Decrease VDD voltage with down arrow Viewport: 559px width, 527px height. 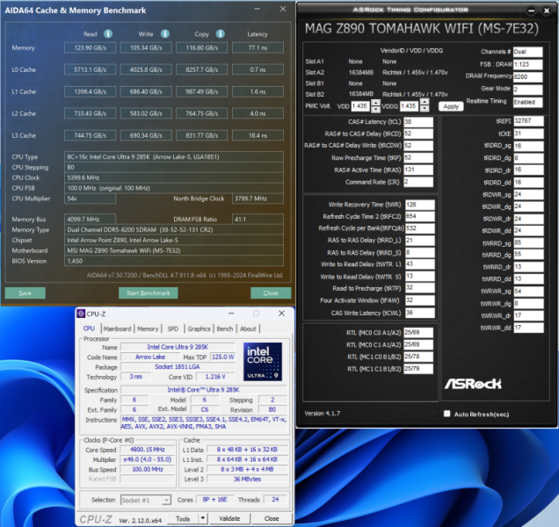[x=375, y=109]
